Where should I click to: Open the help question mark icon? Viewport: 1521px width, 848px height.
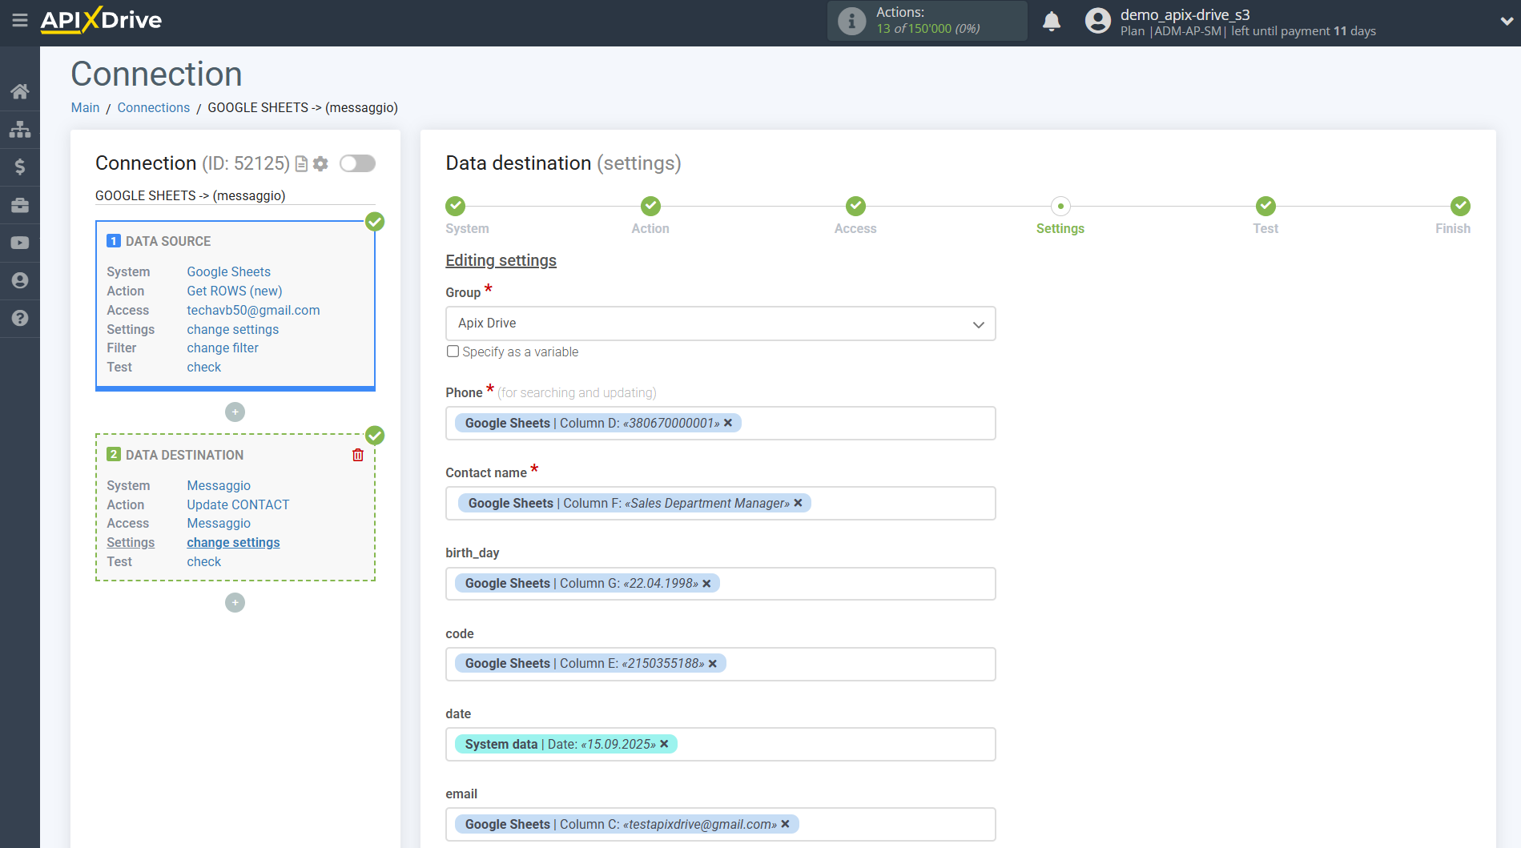(x=20, y=318)
